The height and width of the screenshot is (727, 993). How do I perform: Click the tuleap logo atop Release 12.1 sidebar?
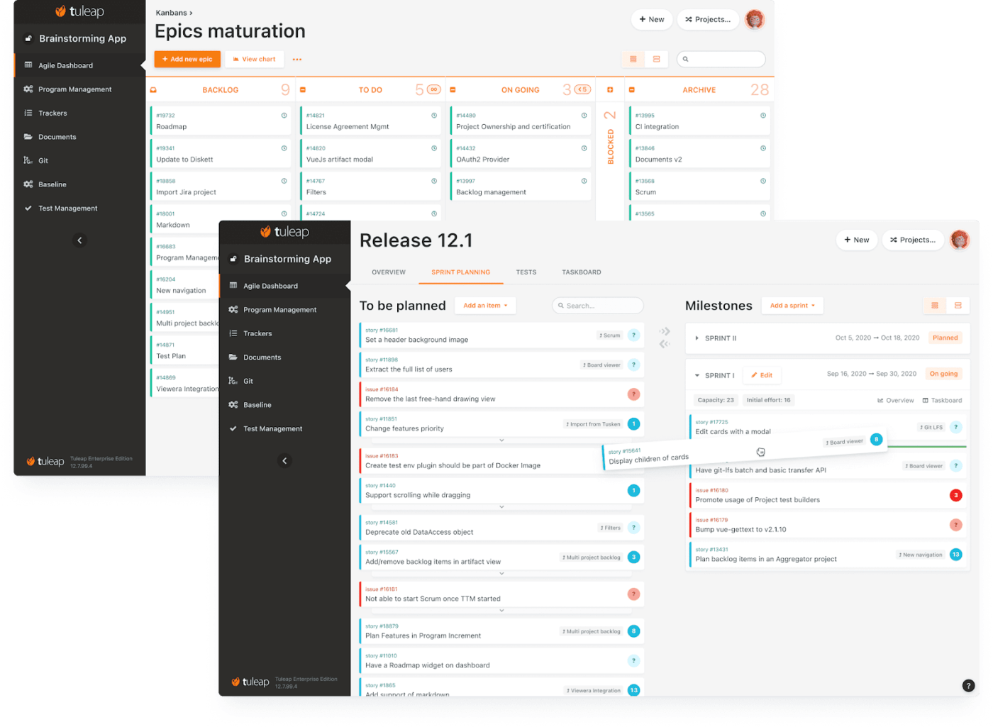(x=284, y=232)
